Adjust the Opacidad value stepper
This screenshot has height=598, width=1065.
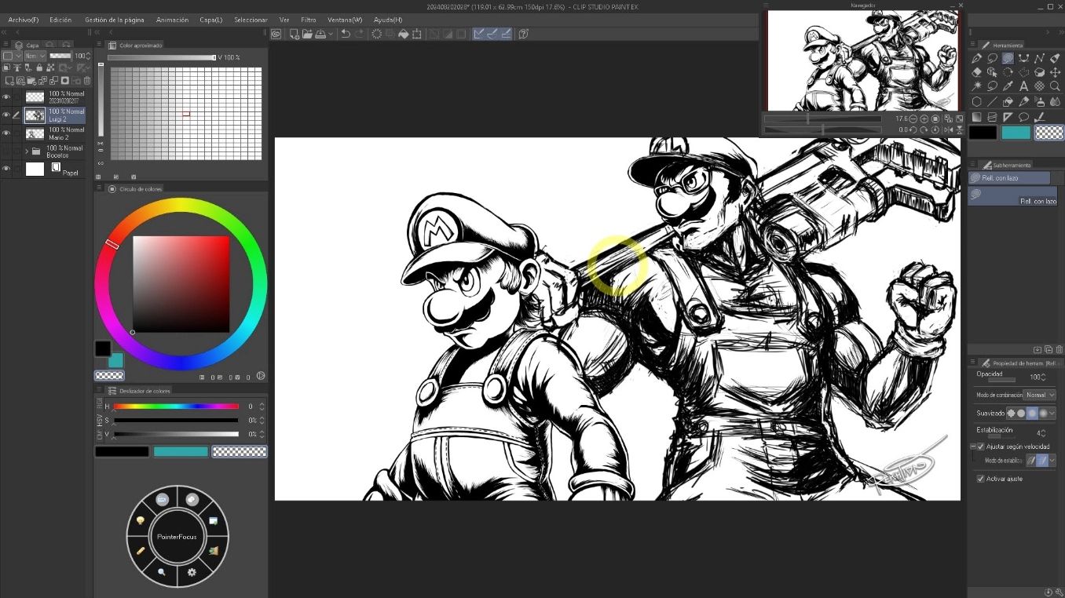click(x=1043, y=377)
